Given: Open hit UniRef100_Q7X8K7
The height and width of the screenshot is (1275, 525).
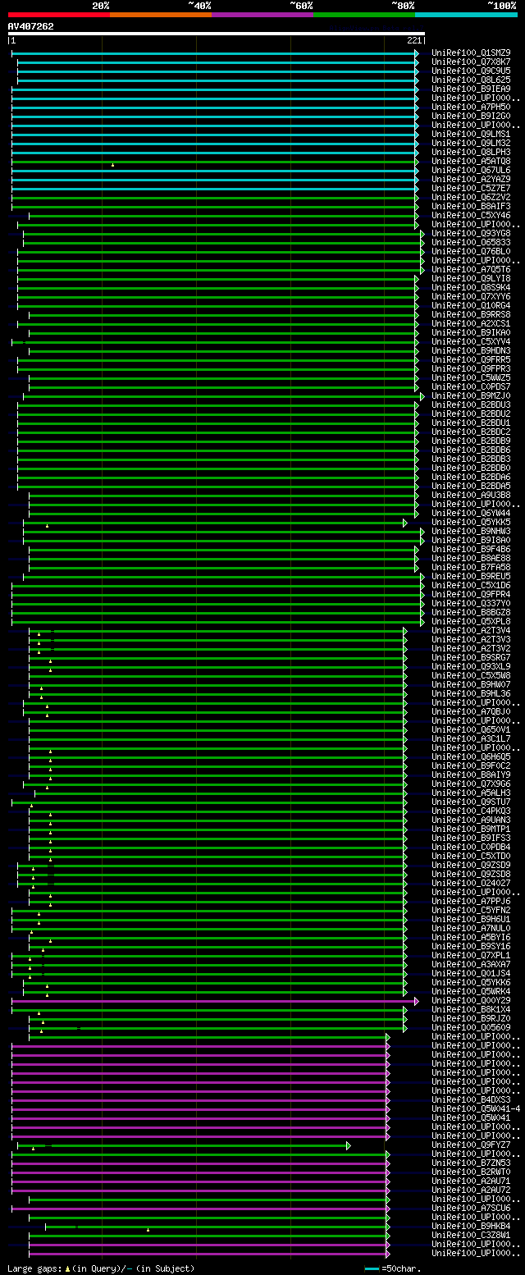Looking at the screenshot, I should (472, 62).
